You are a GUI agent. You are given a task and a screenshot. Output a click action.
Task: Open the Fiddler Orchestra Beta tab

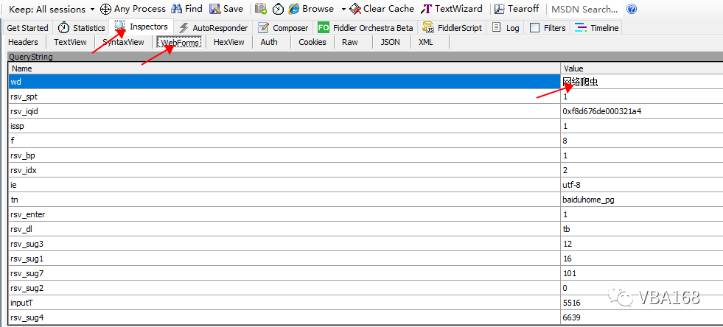coord(366,28)
